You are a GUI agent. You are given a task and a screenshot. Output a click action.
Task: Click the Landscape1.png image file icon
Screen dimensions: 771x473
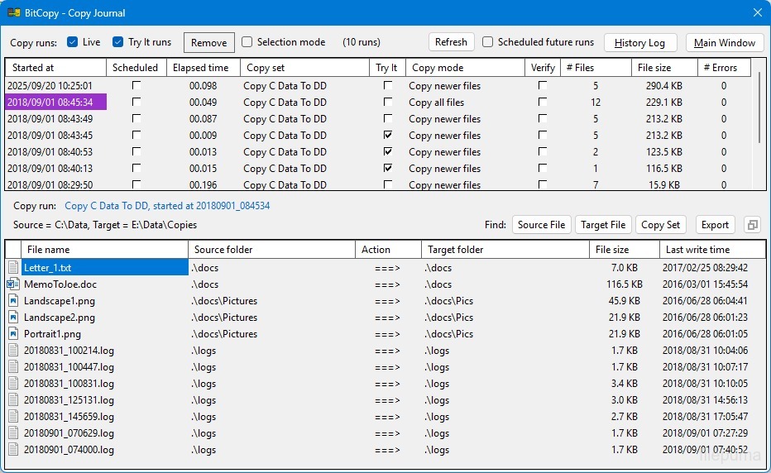point(13,301)
